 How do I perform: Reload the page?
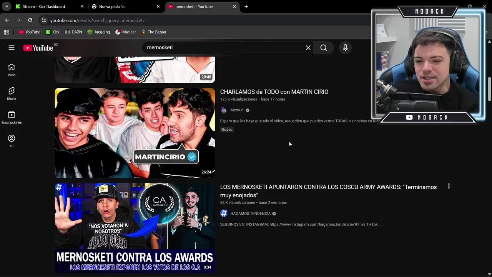pos(30,20)
